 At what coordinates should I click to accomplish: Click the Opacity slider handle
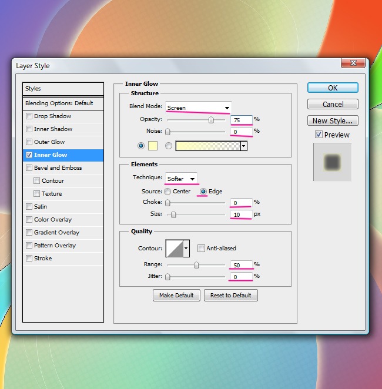coord(210,120)
